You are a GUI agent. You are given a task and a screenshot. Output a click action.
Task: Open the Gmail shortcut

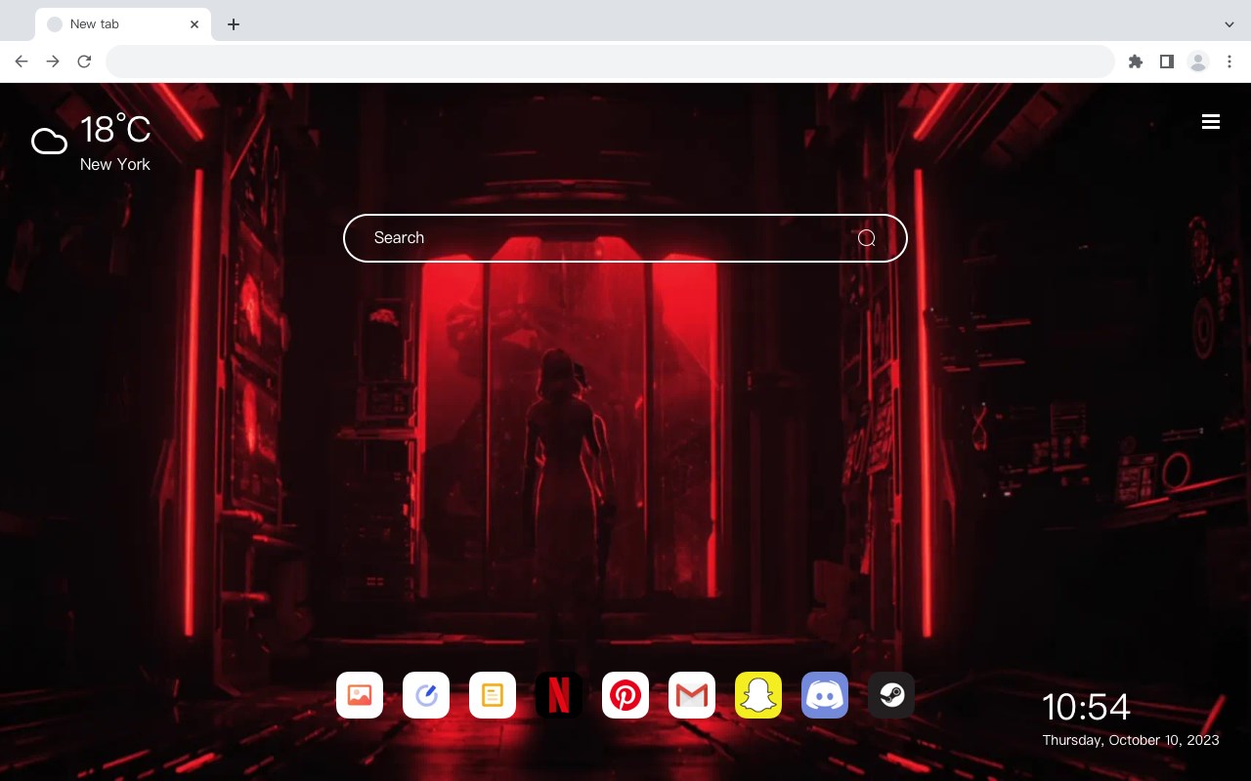(692, 695)
